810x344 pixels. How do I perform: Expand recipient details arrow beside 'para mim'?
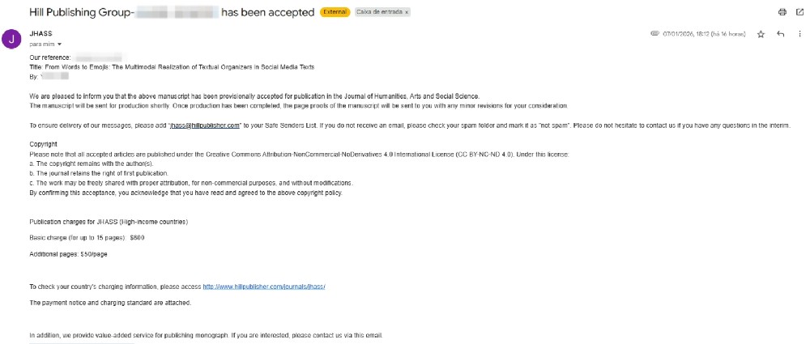pyautogui.click(x=60, y=44)
